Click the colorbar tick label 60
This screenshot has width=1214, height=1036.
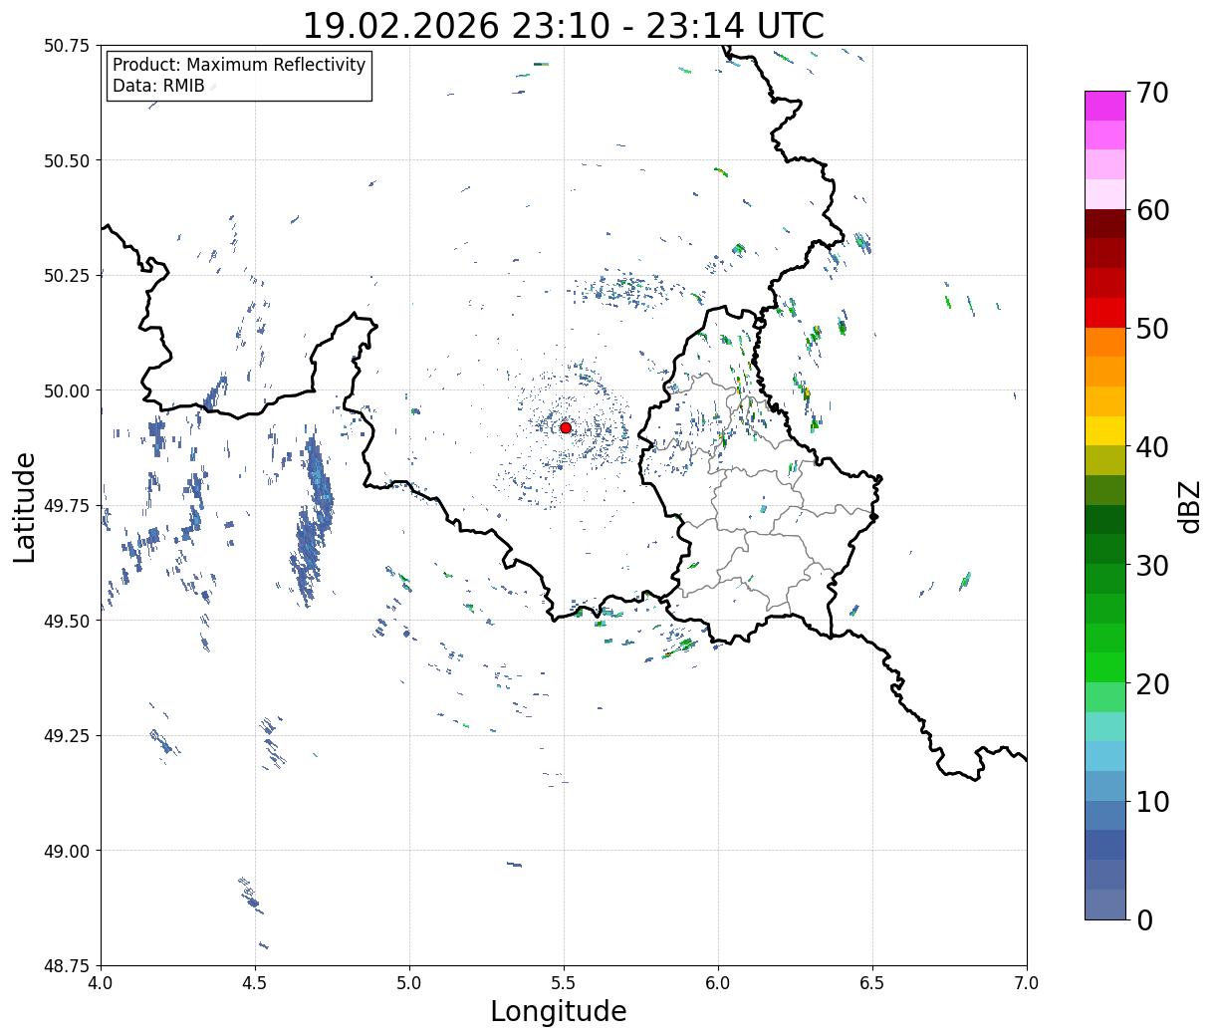click(x=1151, y=210)
